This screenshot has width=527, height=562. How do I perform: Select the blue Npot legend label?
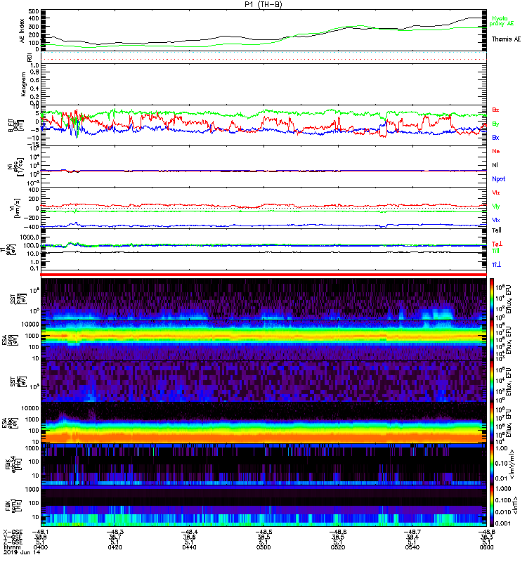coord(499,179)
